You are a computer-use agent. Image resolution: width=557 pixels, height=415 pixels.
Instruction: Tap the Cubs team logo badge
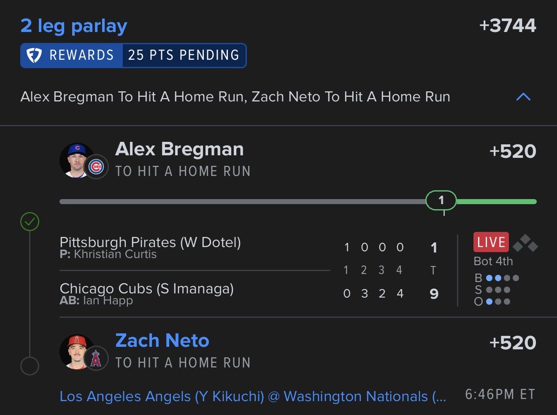pyautogui.click(x=96, y=167)
